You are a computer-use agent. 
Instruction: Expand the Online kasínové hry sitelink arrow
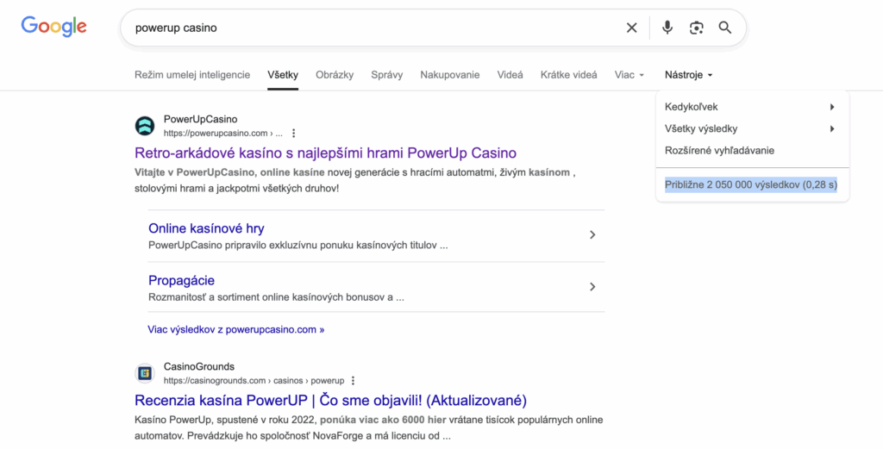coord(592,235)
